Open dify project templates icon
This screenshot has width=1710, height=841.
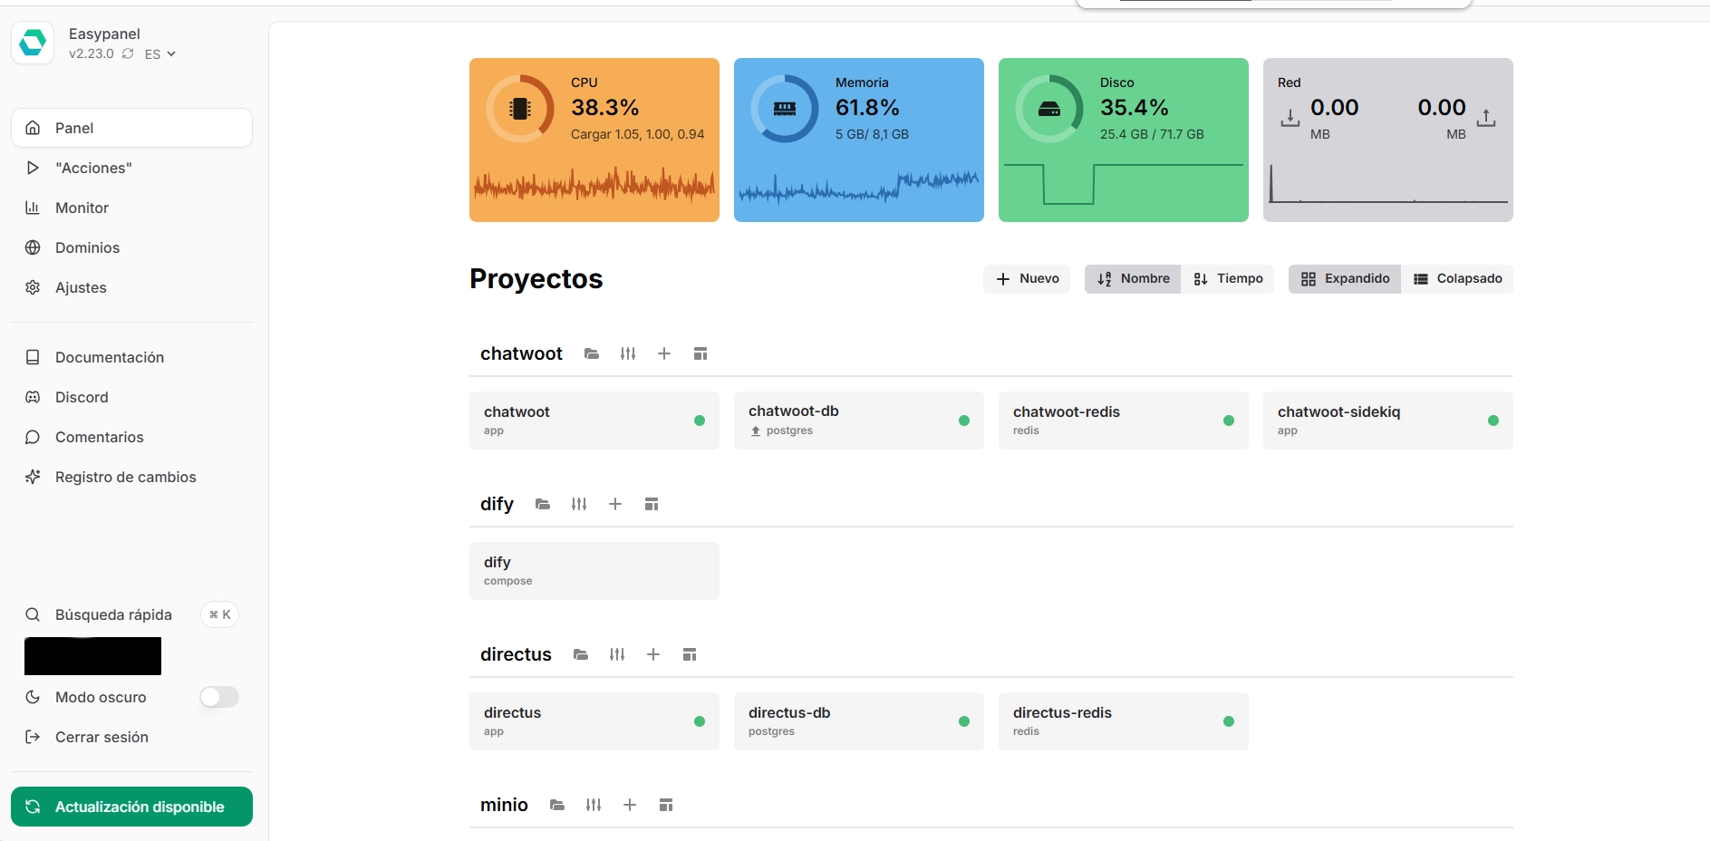coord(652,504)
